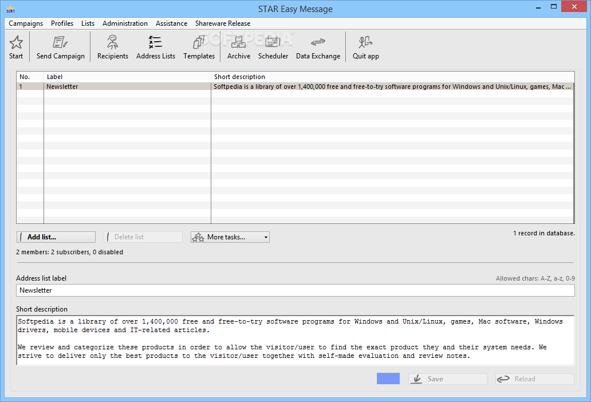
Task: Open the Recipients tool
Action: pyautogui.click(x=112, y=47)
